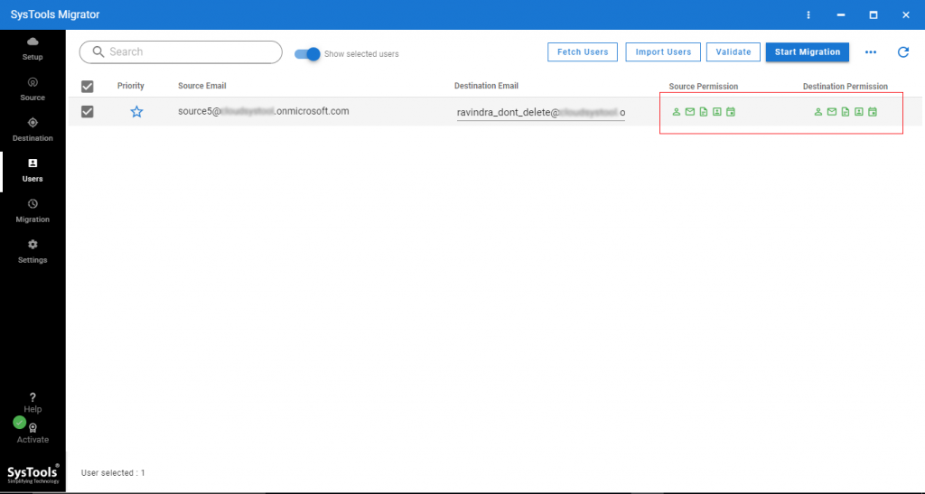
Task: Click the 'Show selected users' label
Action: click(x=361, y=53)
